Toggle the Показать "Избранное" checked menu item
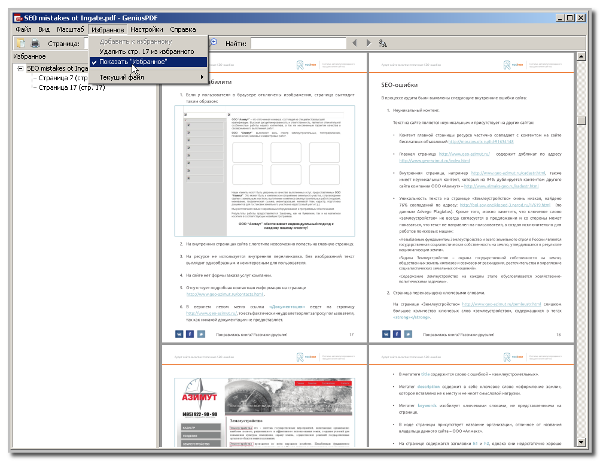The height and width of the screenshot is (461, 600). pyautogui.click(x=148, y=62)
